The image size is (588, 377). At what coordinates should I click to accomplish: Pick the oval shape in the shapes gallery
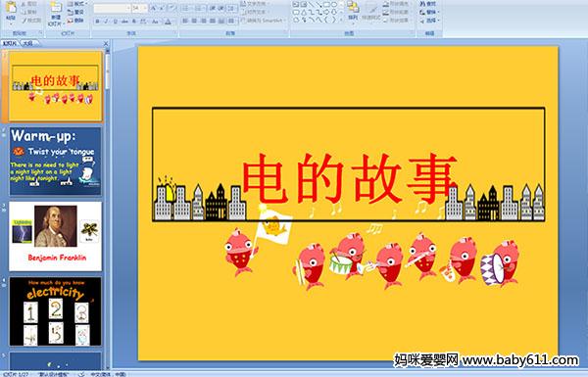point(334,5)
